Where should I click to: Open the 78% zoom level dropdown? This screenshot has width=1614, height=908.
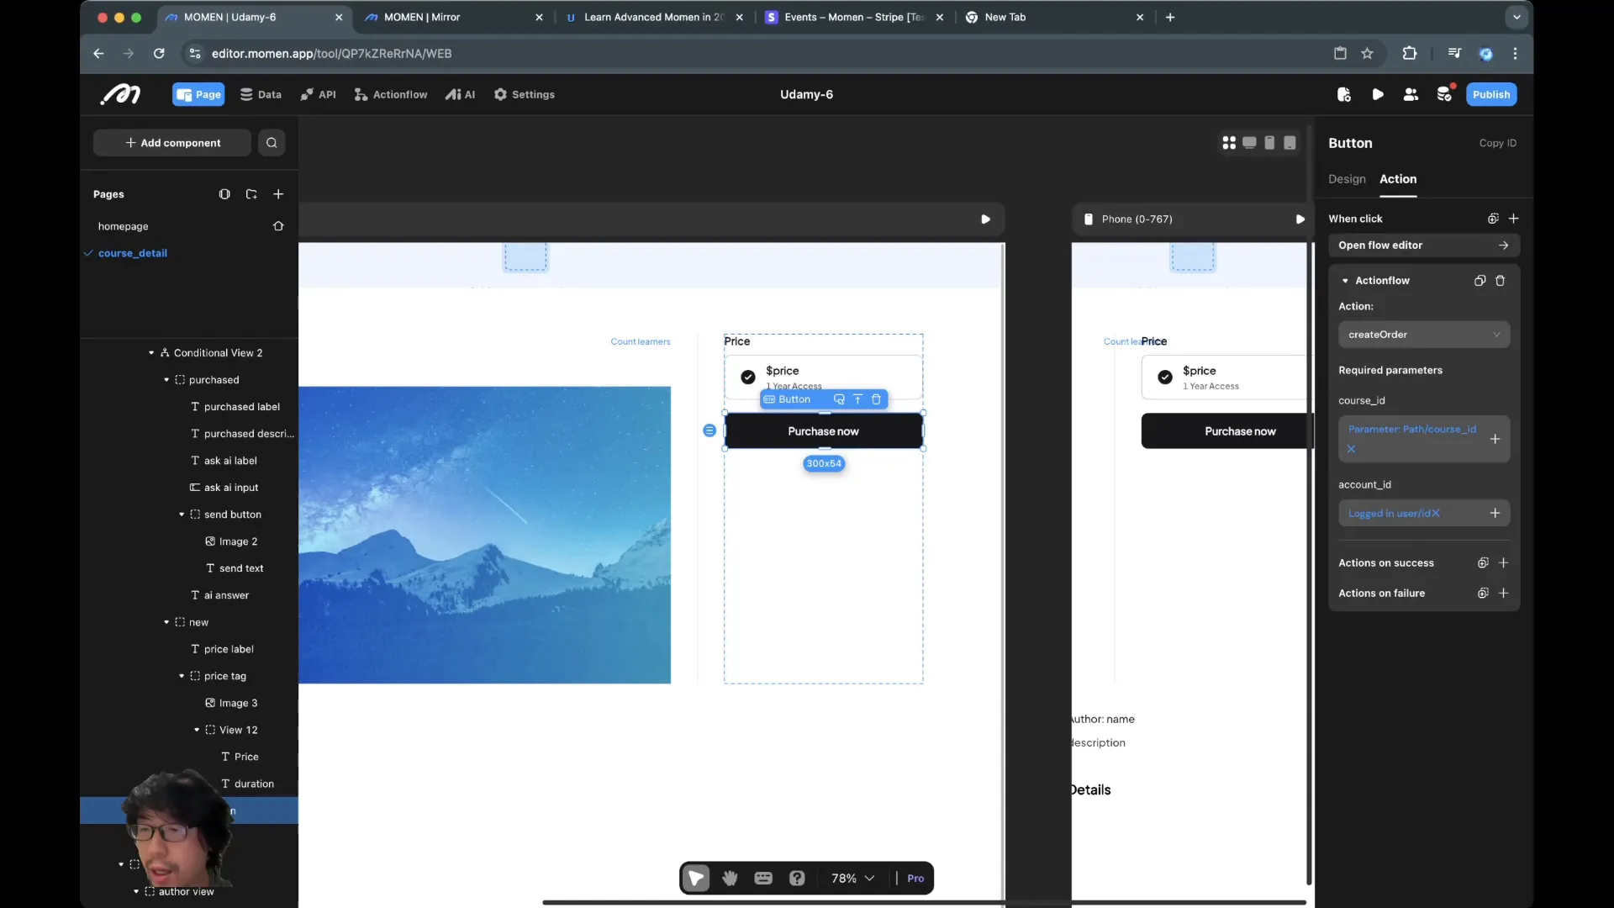(x=852, y=878)
